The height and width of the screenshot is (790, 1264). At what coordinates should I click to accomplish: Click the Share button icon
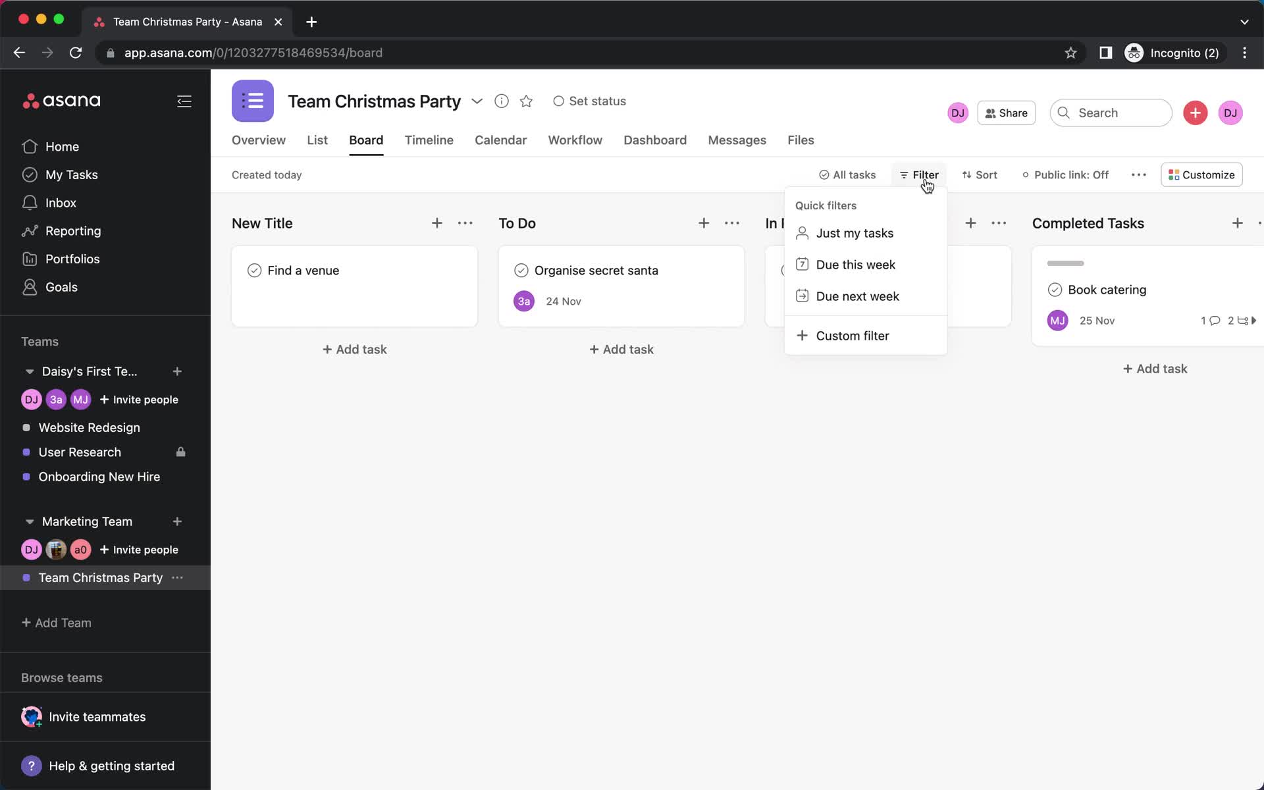point(989,112)
